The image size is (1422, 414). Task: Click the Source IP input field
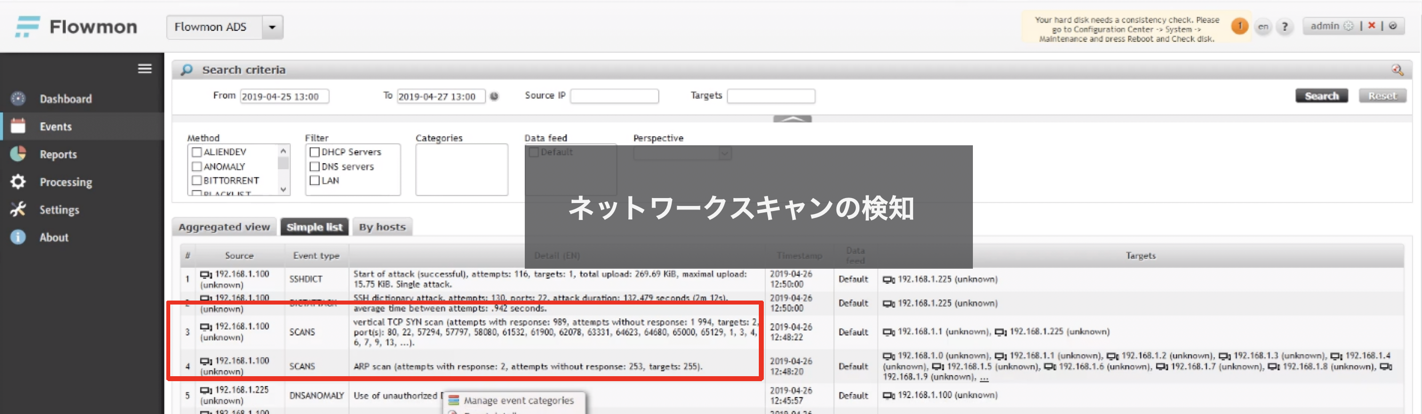[x=614, y=96]
